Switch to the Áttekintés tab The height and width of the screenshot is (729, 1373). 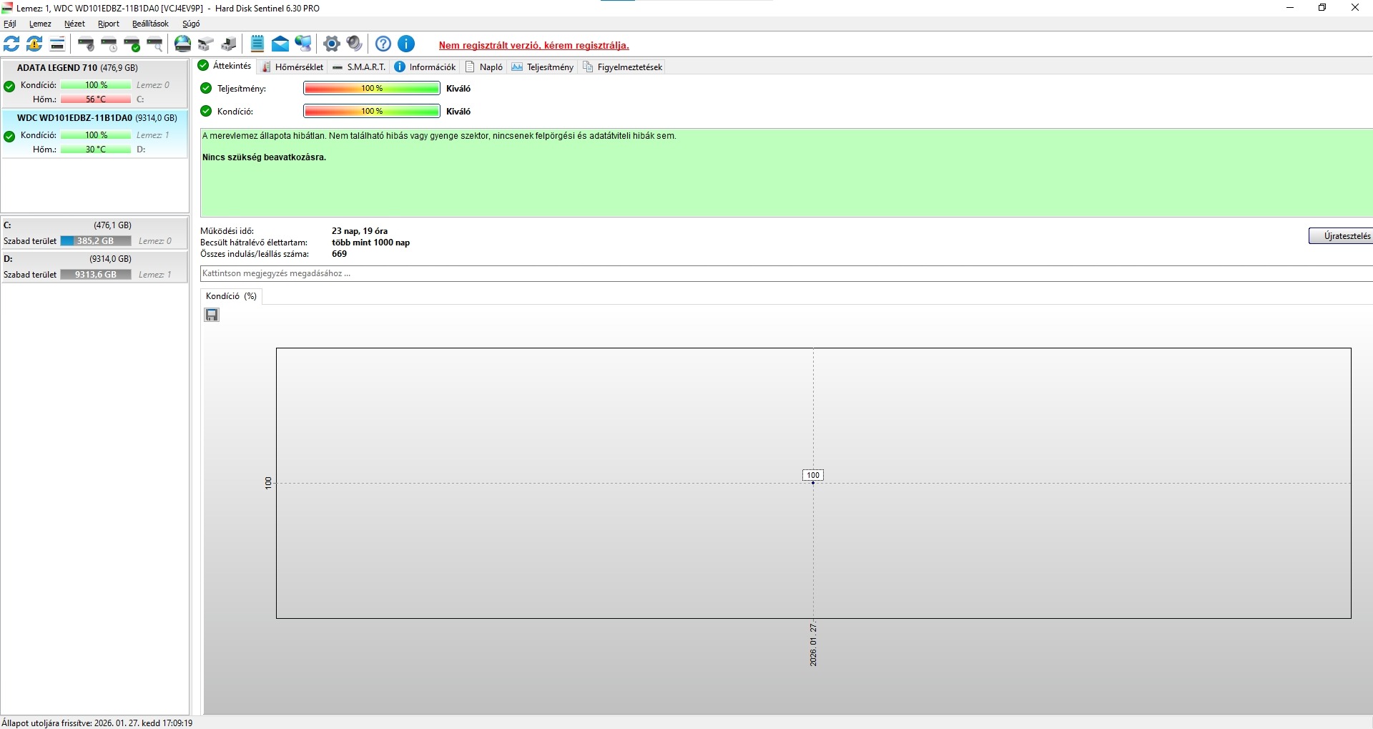(x=225, y=66)
